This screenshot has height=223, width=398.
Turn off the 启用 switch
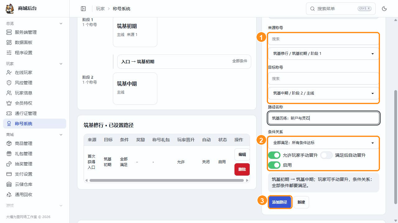pyautogui.click(x=274, y=165)
